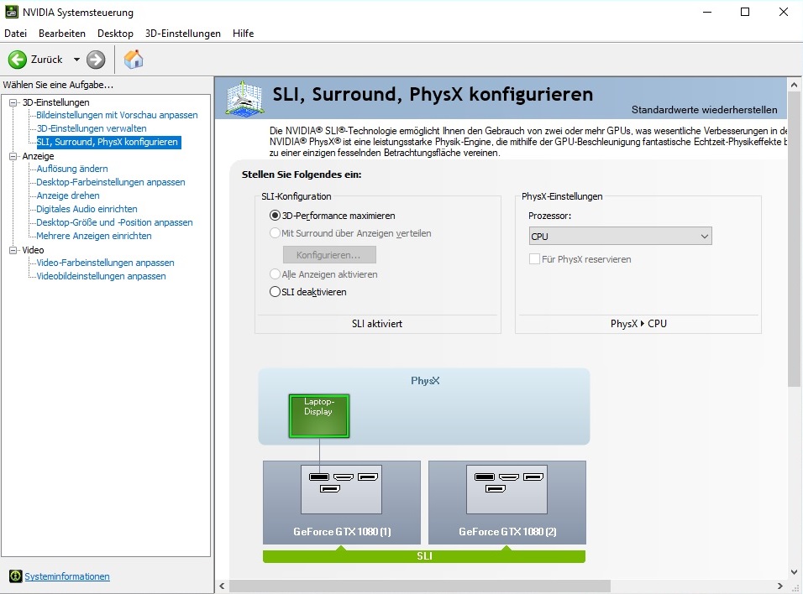Open Anzeige drehen task
803x594 pixels.
68,195
